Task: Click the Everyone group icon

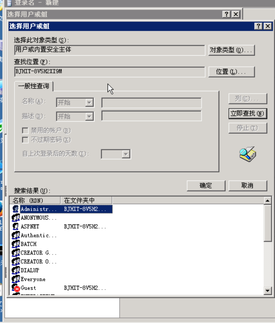Action: tap(16, 279)
